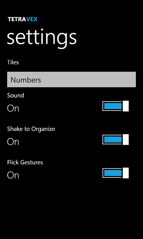143x239 pixels.
Task: Click the blue fill of Flick Gestures switch
Action: point(113,173)
